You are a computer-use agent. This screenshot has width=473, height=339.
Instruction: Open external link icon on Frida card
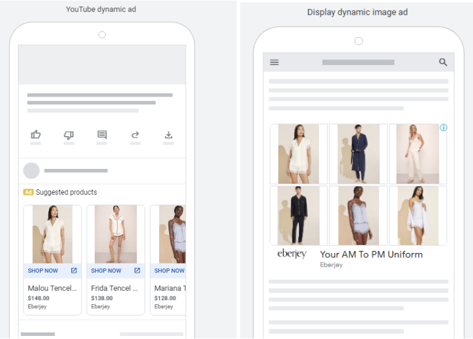coord(137,270)
